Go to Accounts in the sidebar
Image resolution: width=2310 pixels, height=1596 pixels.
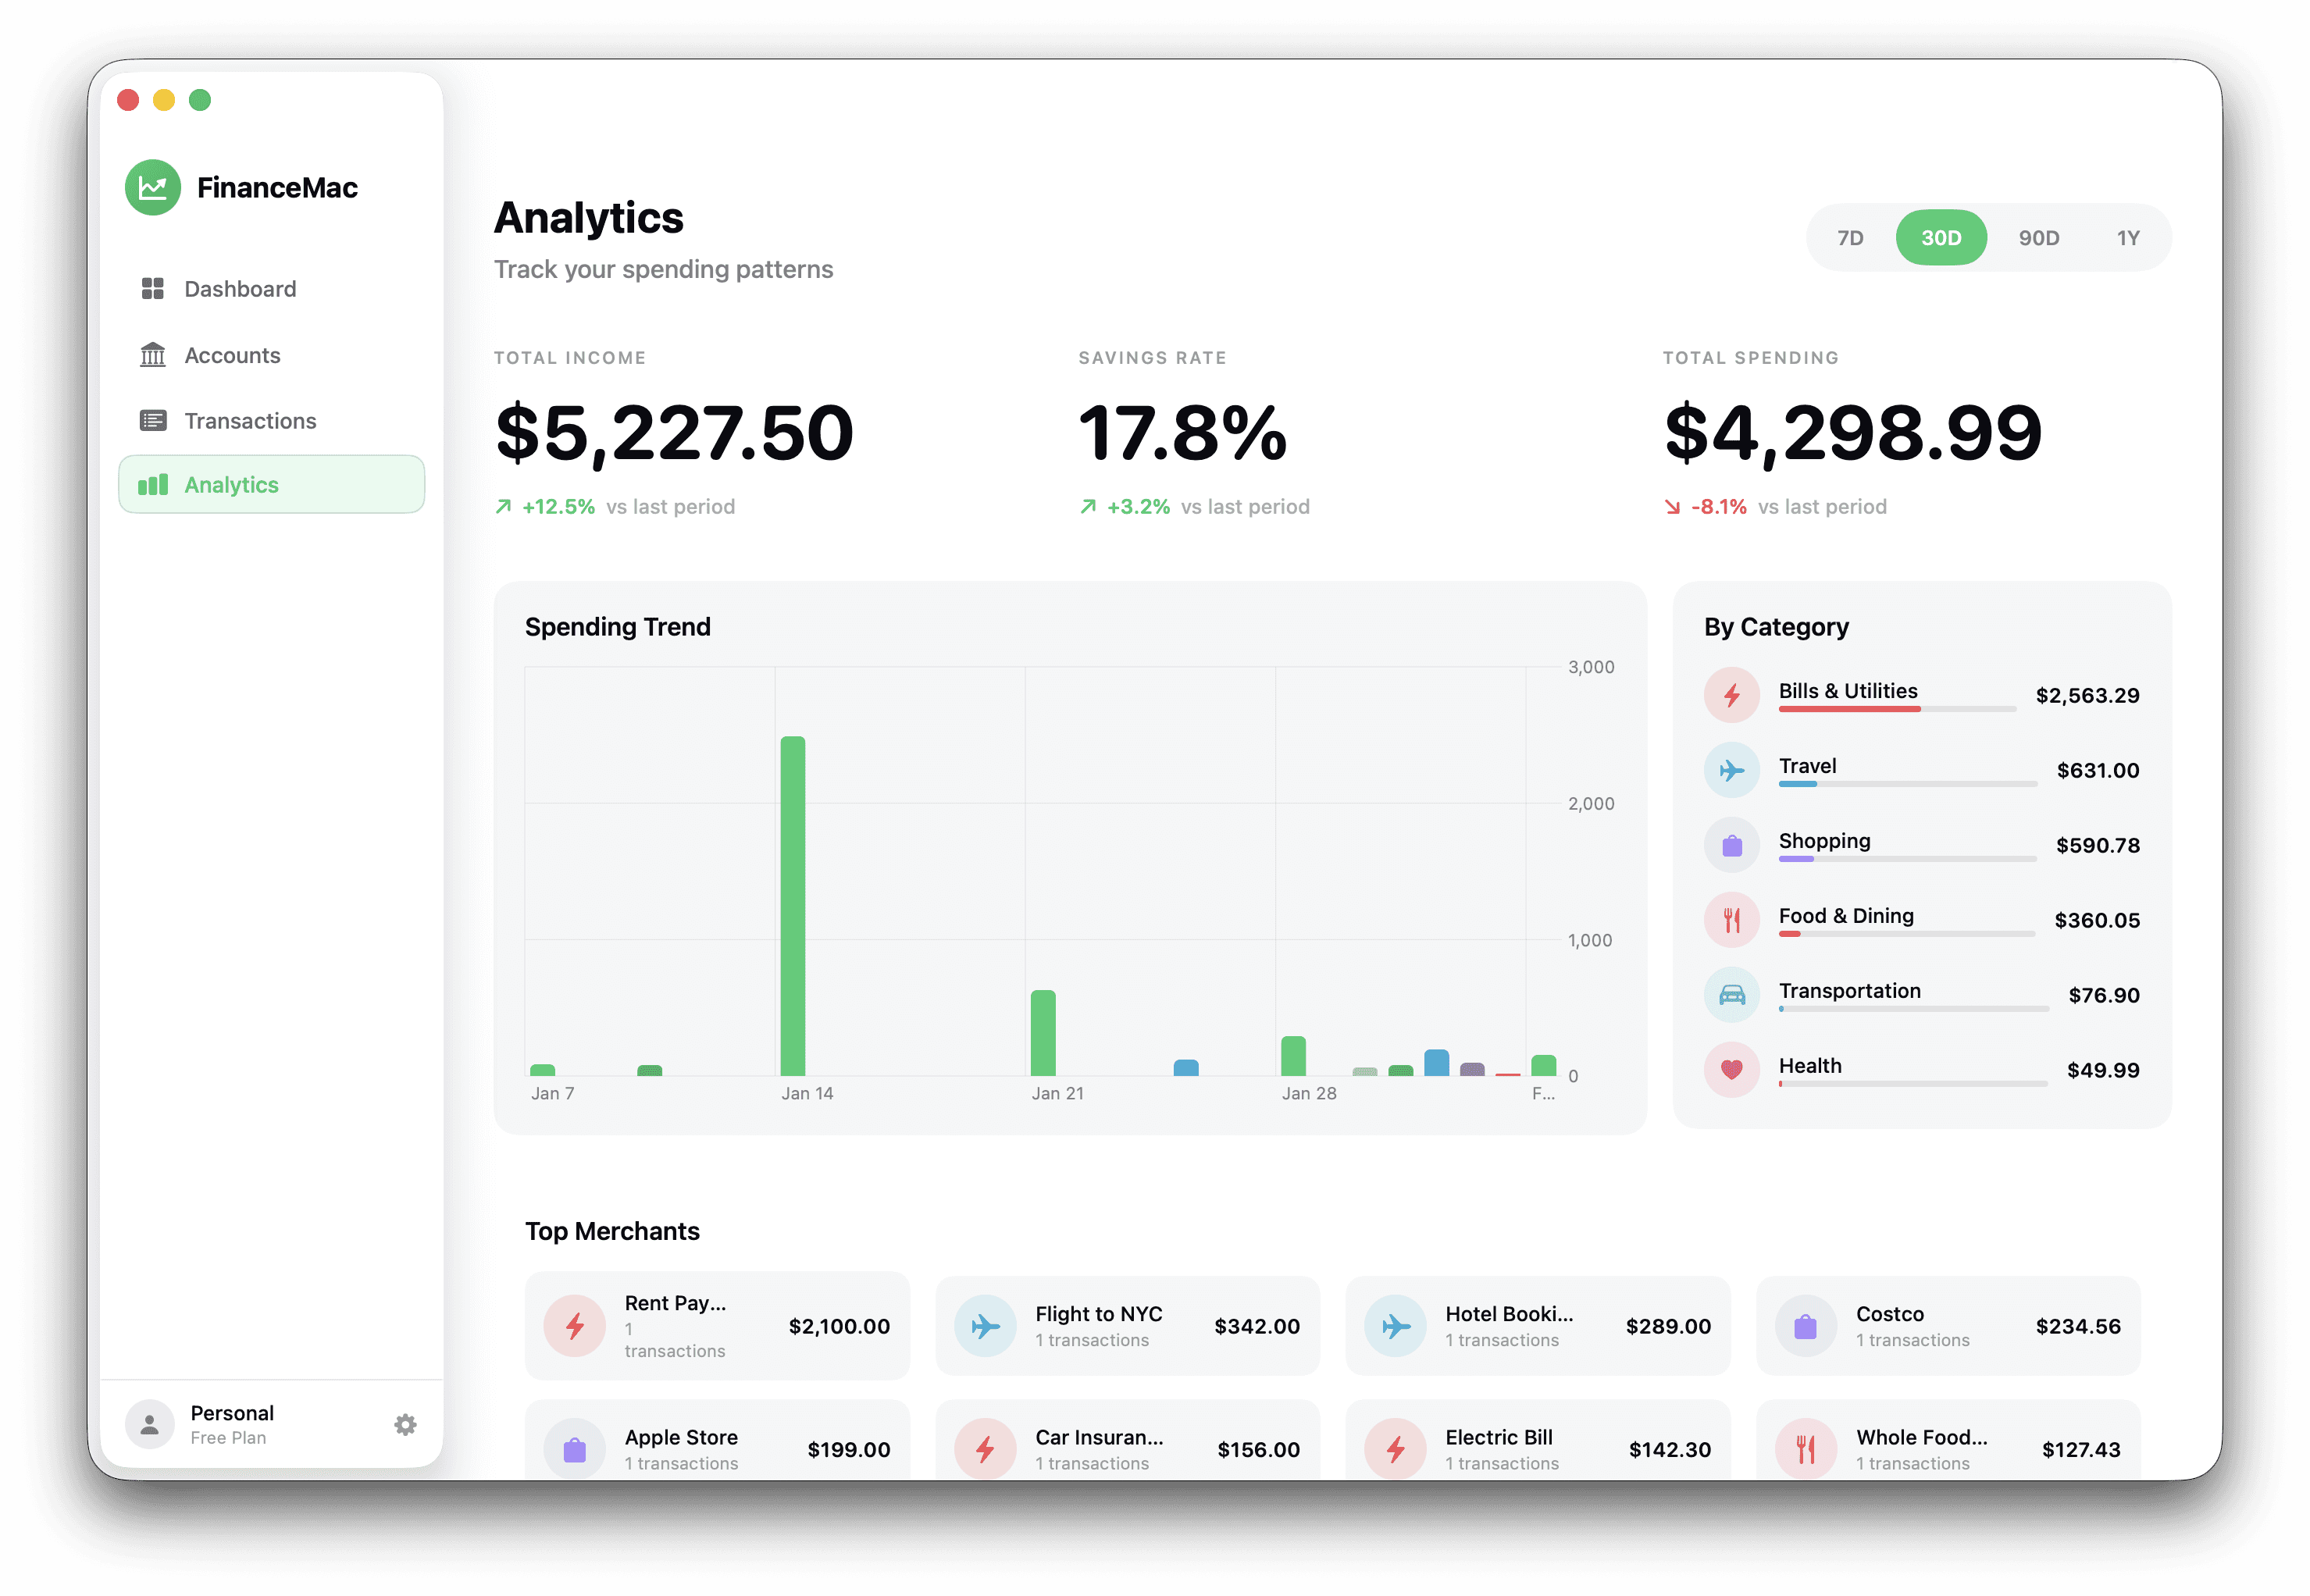tap(232, 355)
